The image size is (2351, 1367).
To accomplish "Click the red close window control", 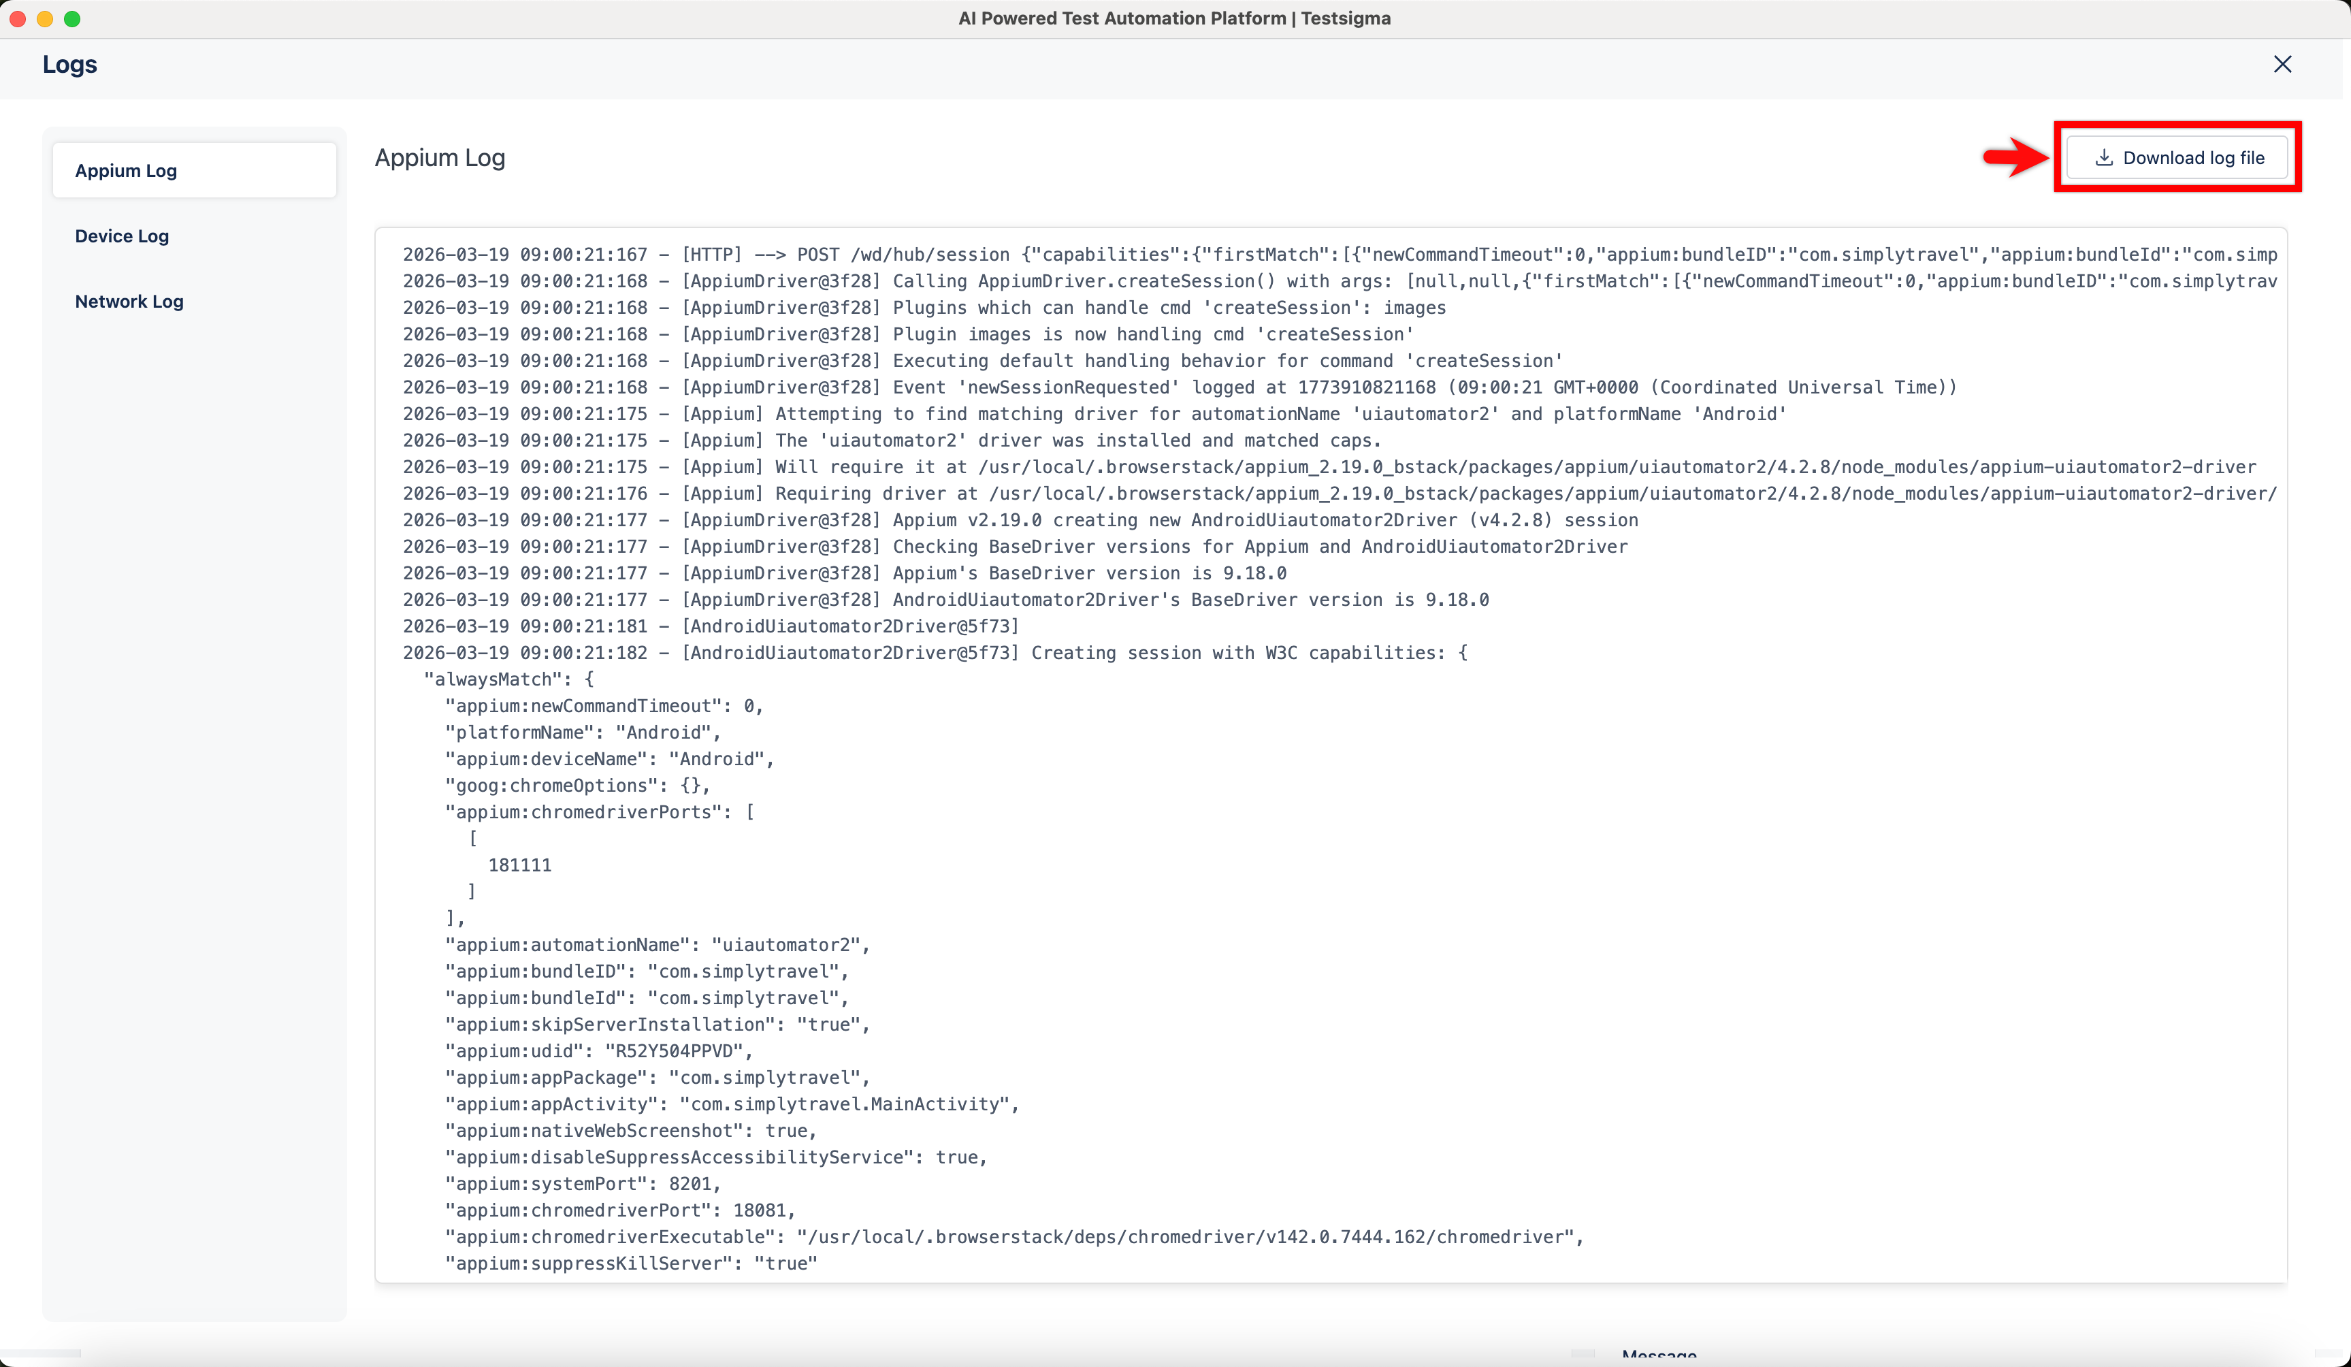I will coord(17,18).
